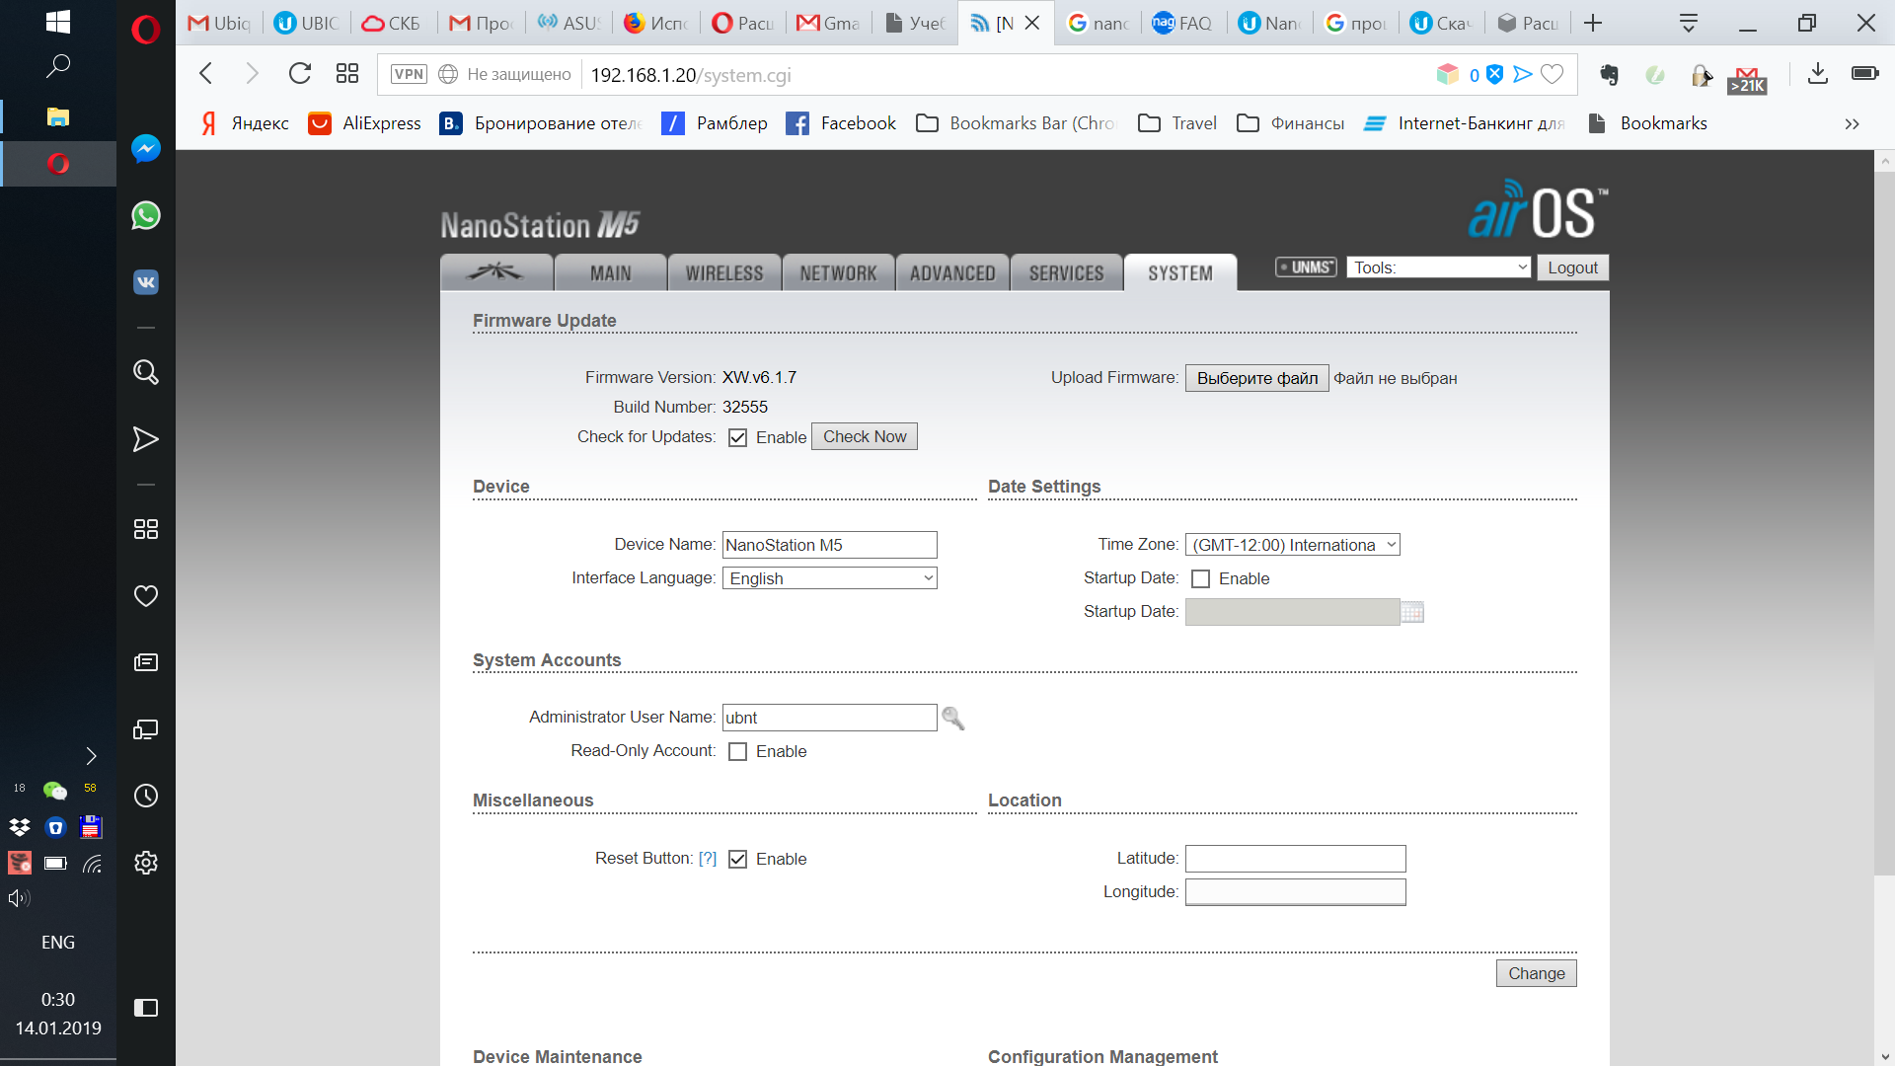This screenshot has width=1895, height=1066.
Task: Open History clock in sidebar
Action: point(146,796)
